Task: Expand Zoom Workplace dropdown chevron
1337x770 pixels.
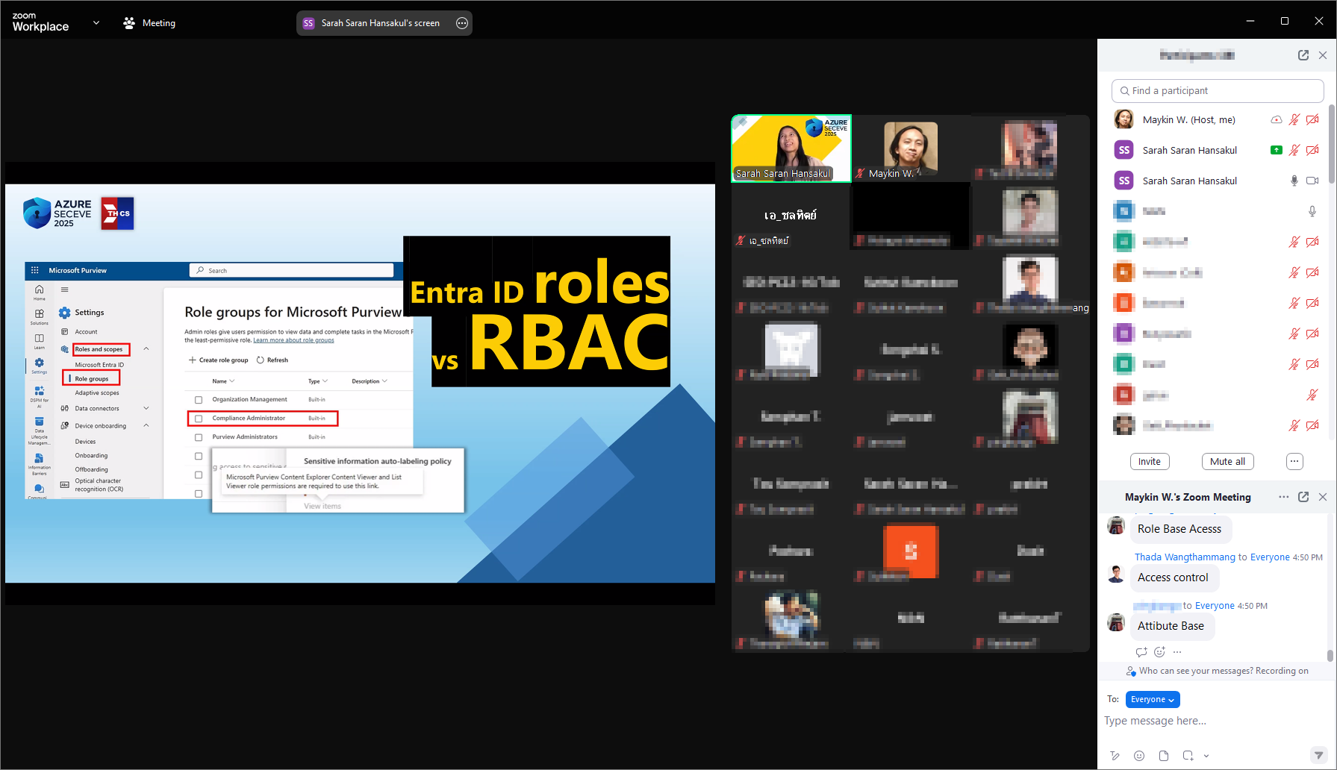Action: [x=96, y=23]
